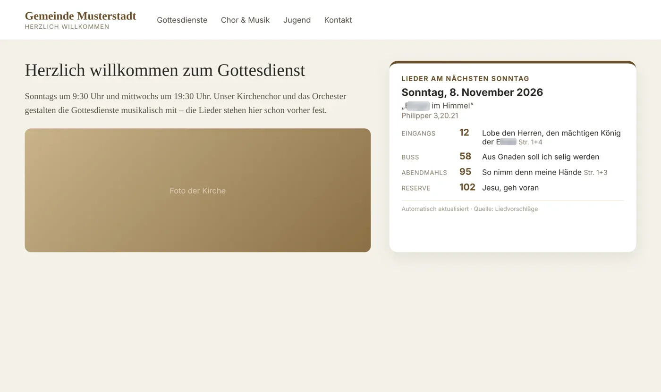
Task: Open the Gottesdienste navigation link
Action: pyautogui.click(x=182, y=20)
